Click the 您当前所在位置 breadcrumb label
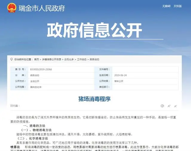This screenshot has width=191, height=151. click(x=23, y=59)
